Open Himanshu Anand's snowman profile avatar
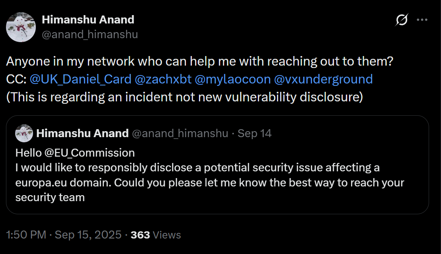The width and height of the screenshot is (441, 254). [x=21, y=27]
